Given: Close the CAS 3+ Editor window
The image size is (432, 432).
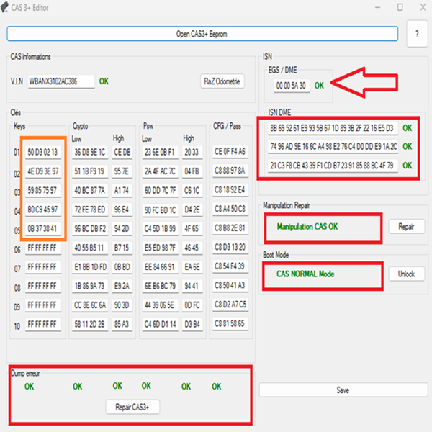Looking at the screenshot, I should point(423,7).
